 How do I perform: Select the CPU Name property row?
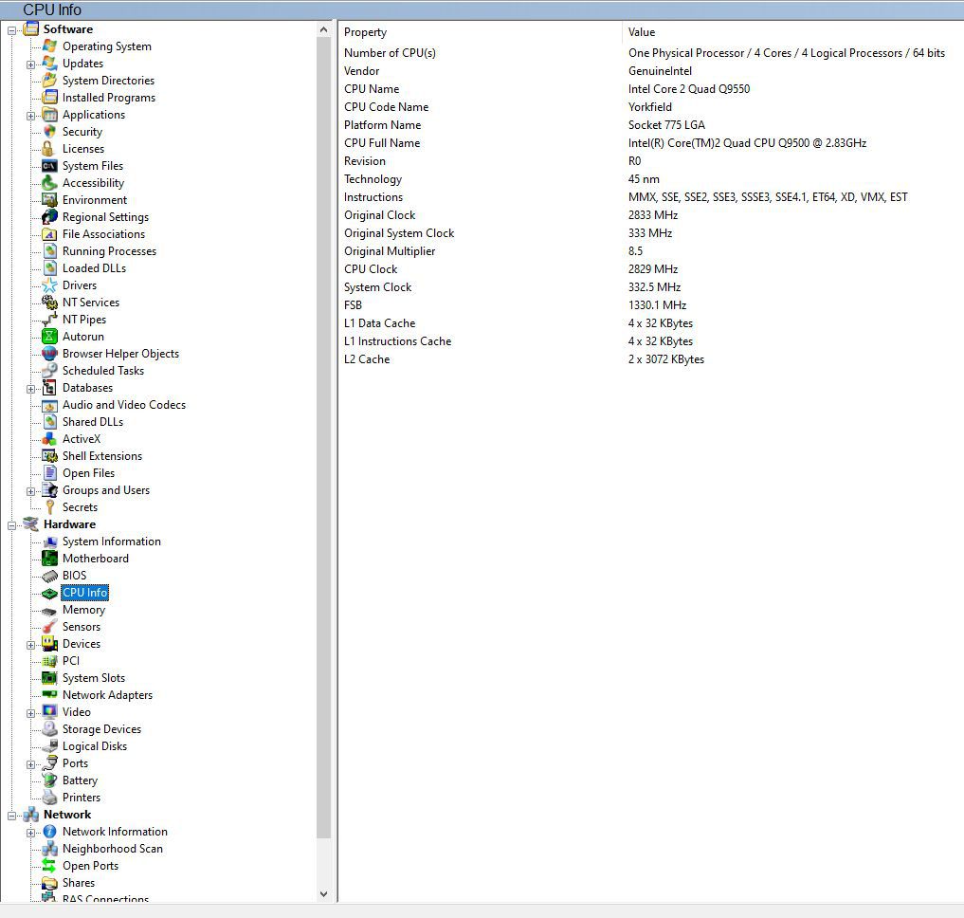(x=650, y=89)
